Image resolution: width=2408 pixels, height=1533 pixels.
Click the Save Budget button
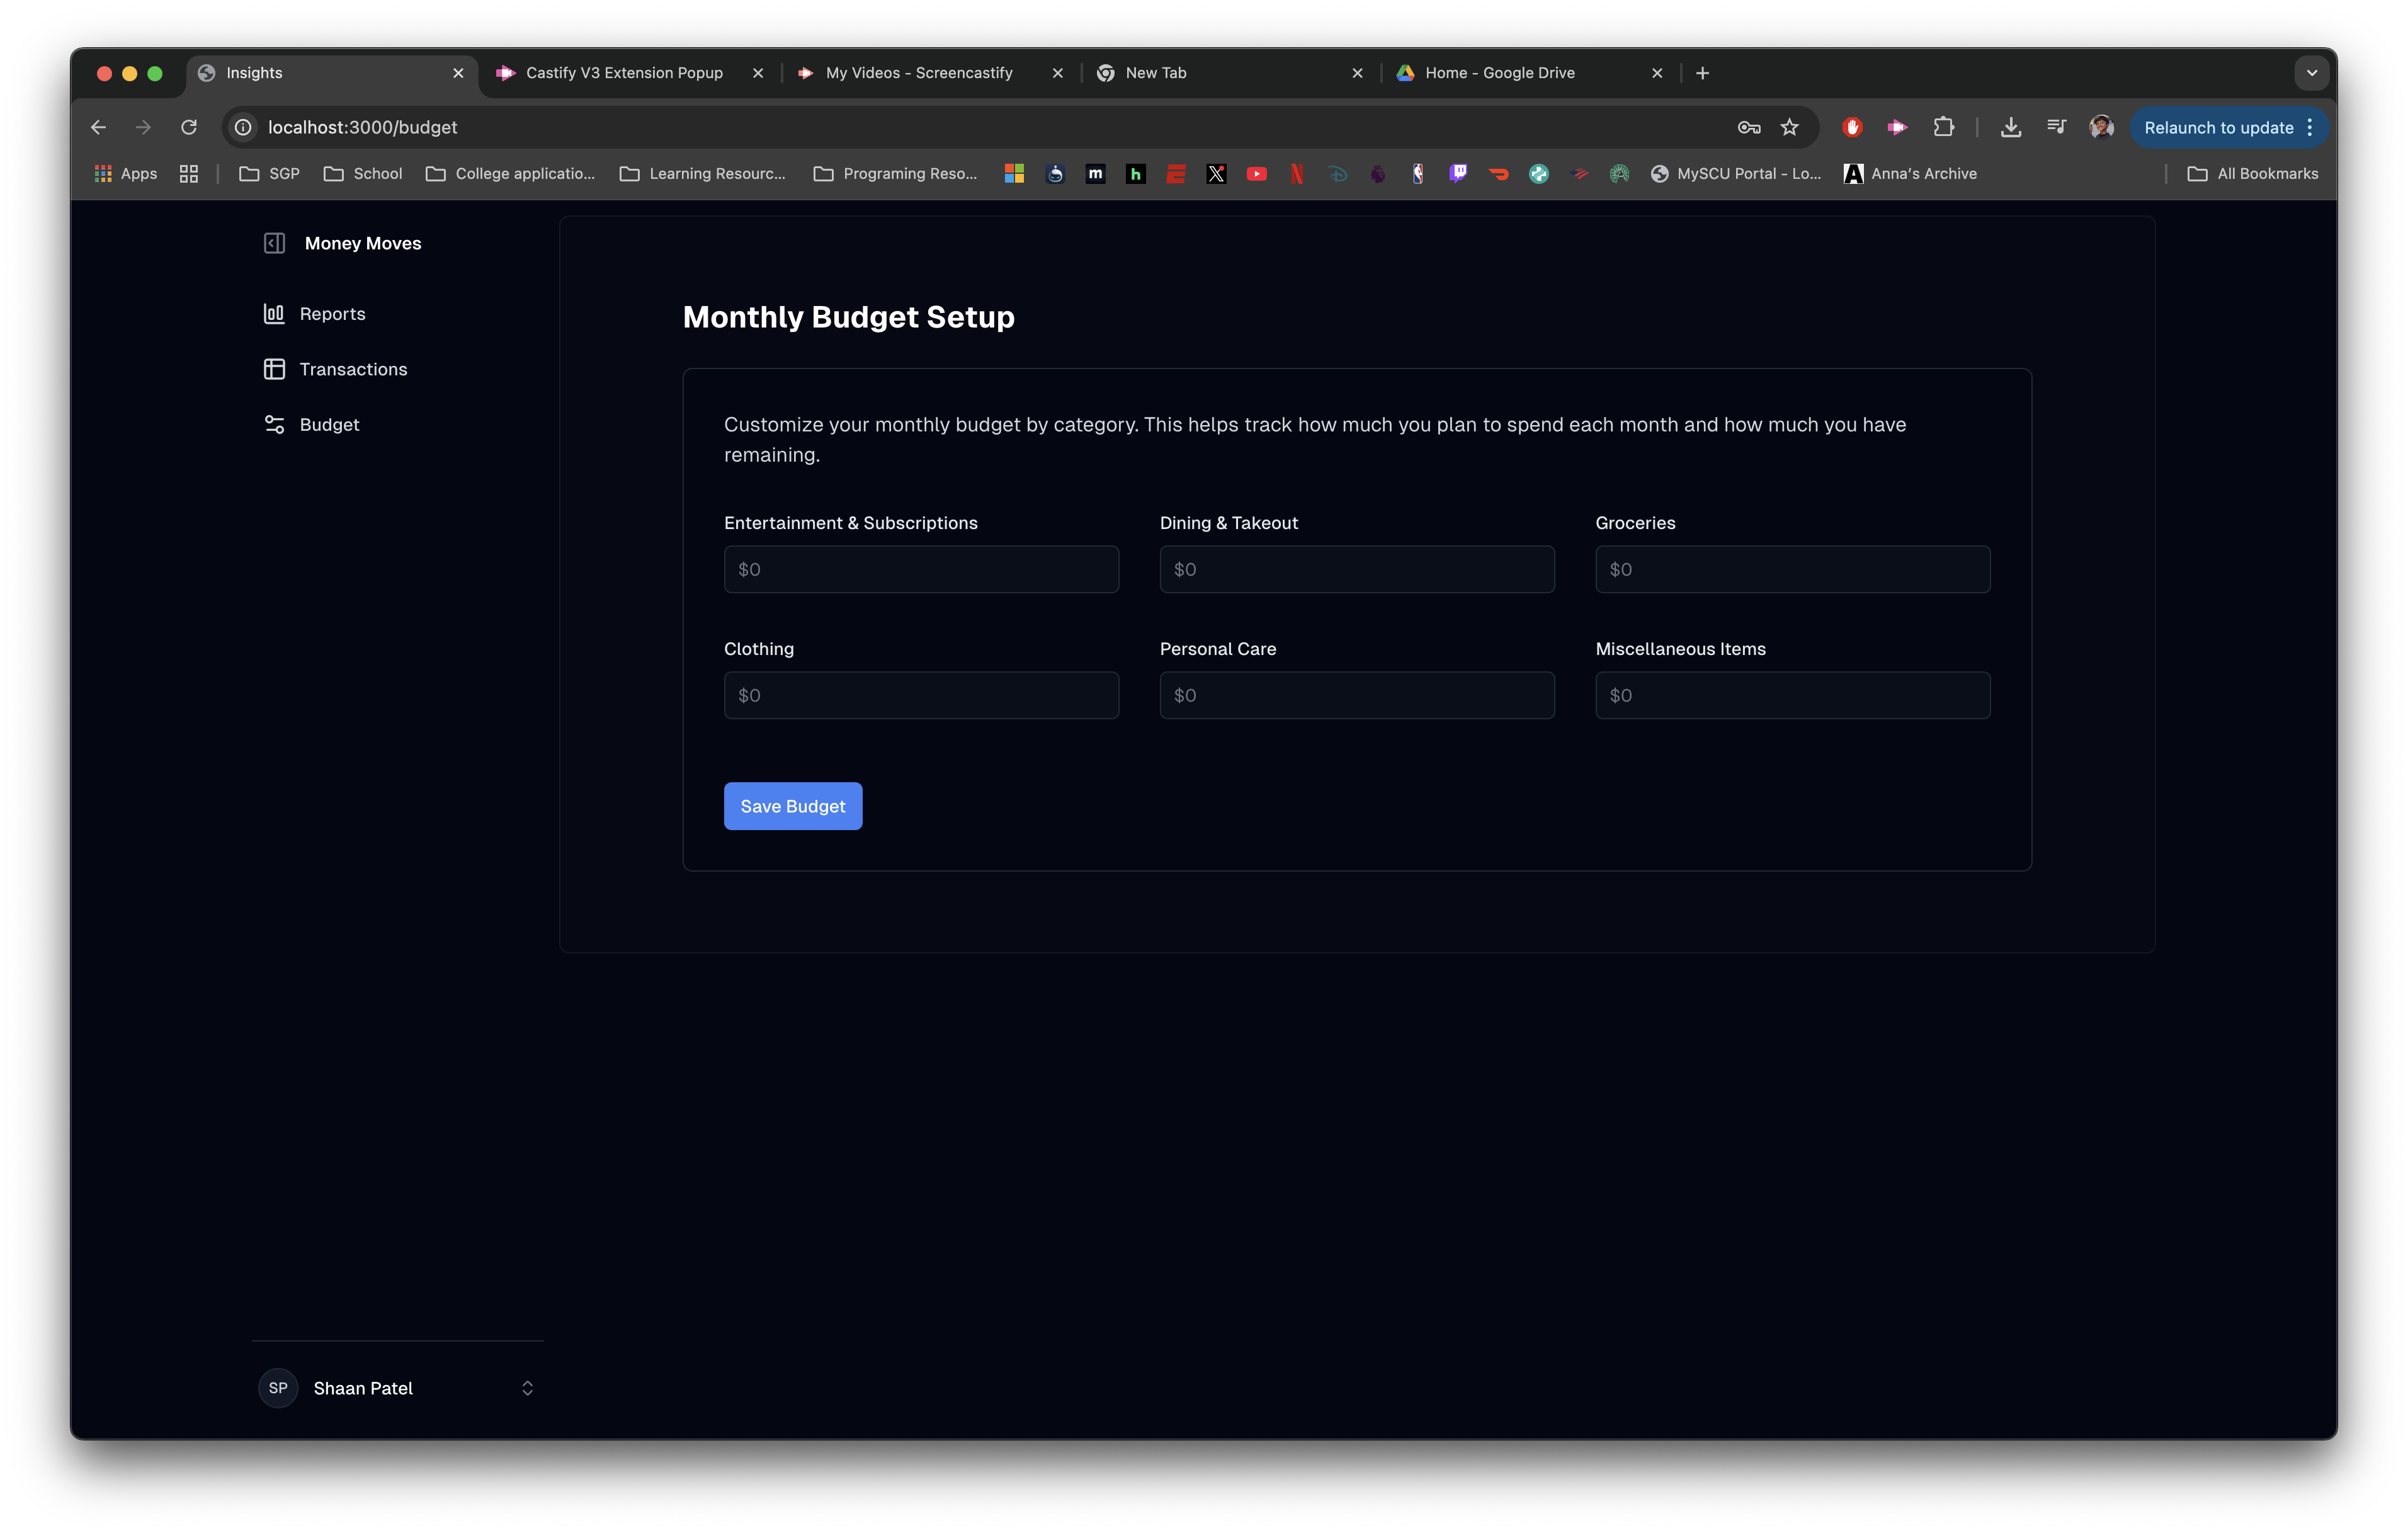coord(792,806)
